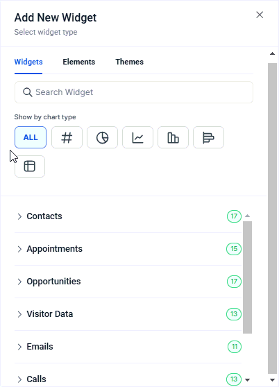Click the Visitor Data count badge 13

click(x=234, y=314)
